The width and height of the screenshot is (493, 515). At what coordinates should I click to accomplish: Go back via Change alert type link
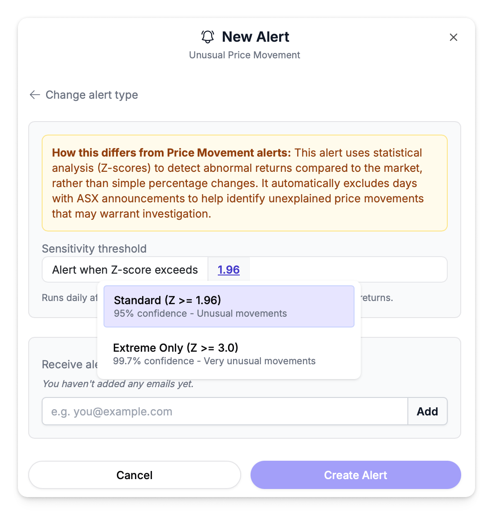tap(91, 95)
